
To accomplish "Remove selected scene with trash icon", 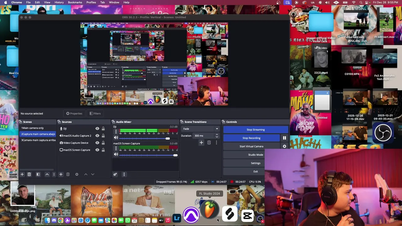I will (29, 174).
